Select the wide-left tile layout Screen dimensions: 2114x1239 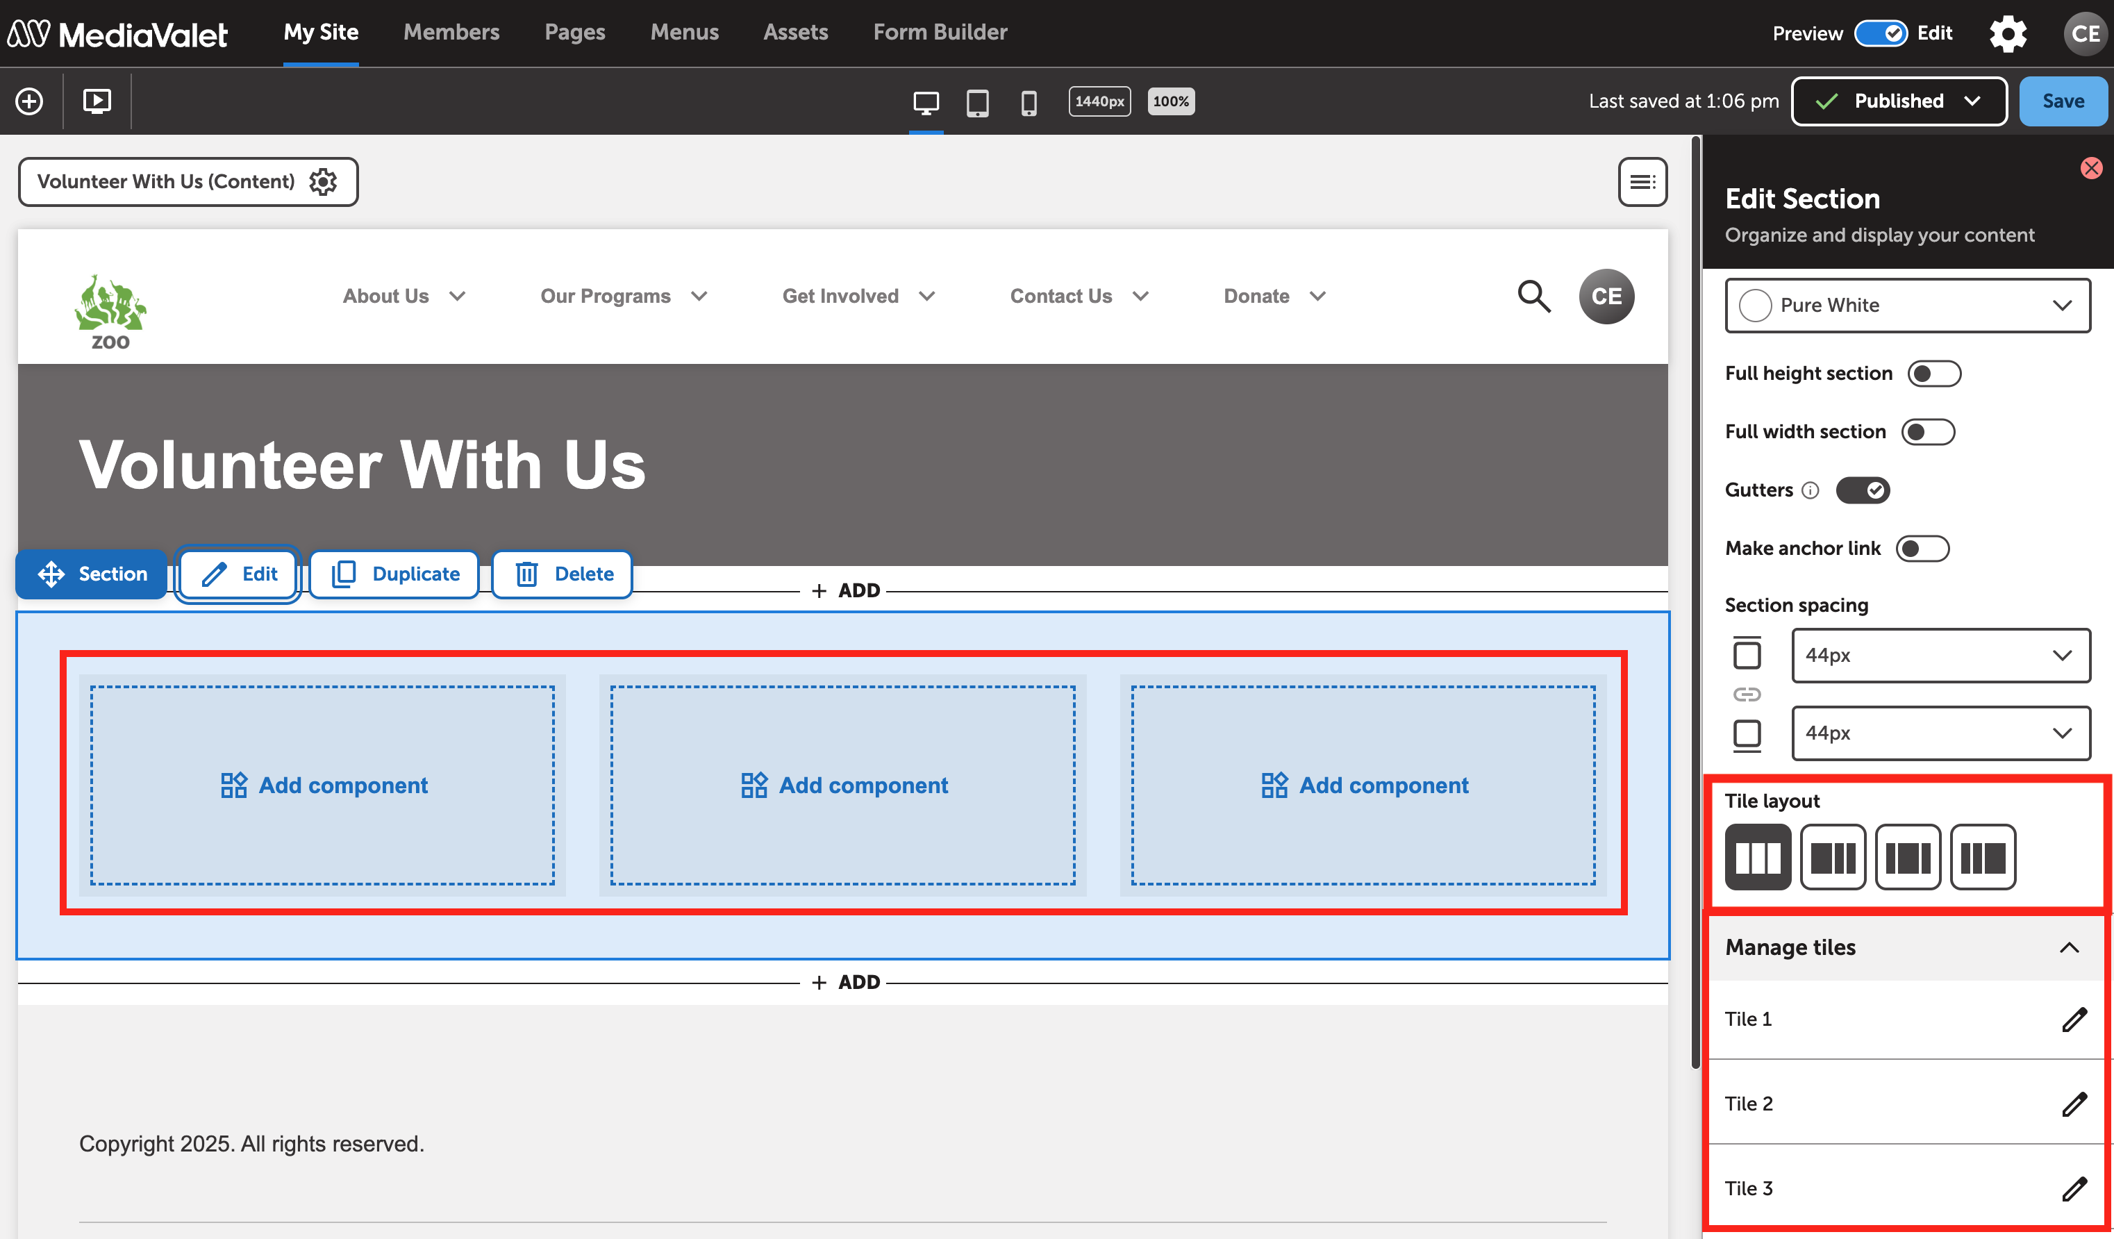pos(1833,856)
